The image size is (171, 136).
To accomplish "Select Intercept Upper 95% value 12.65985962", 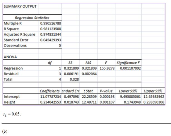I will click(154, 97).
